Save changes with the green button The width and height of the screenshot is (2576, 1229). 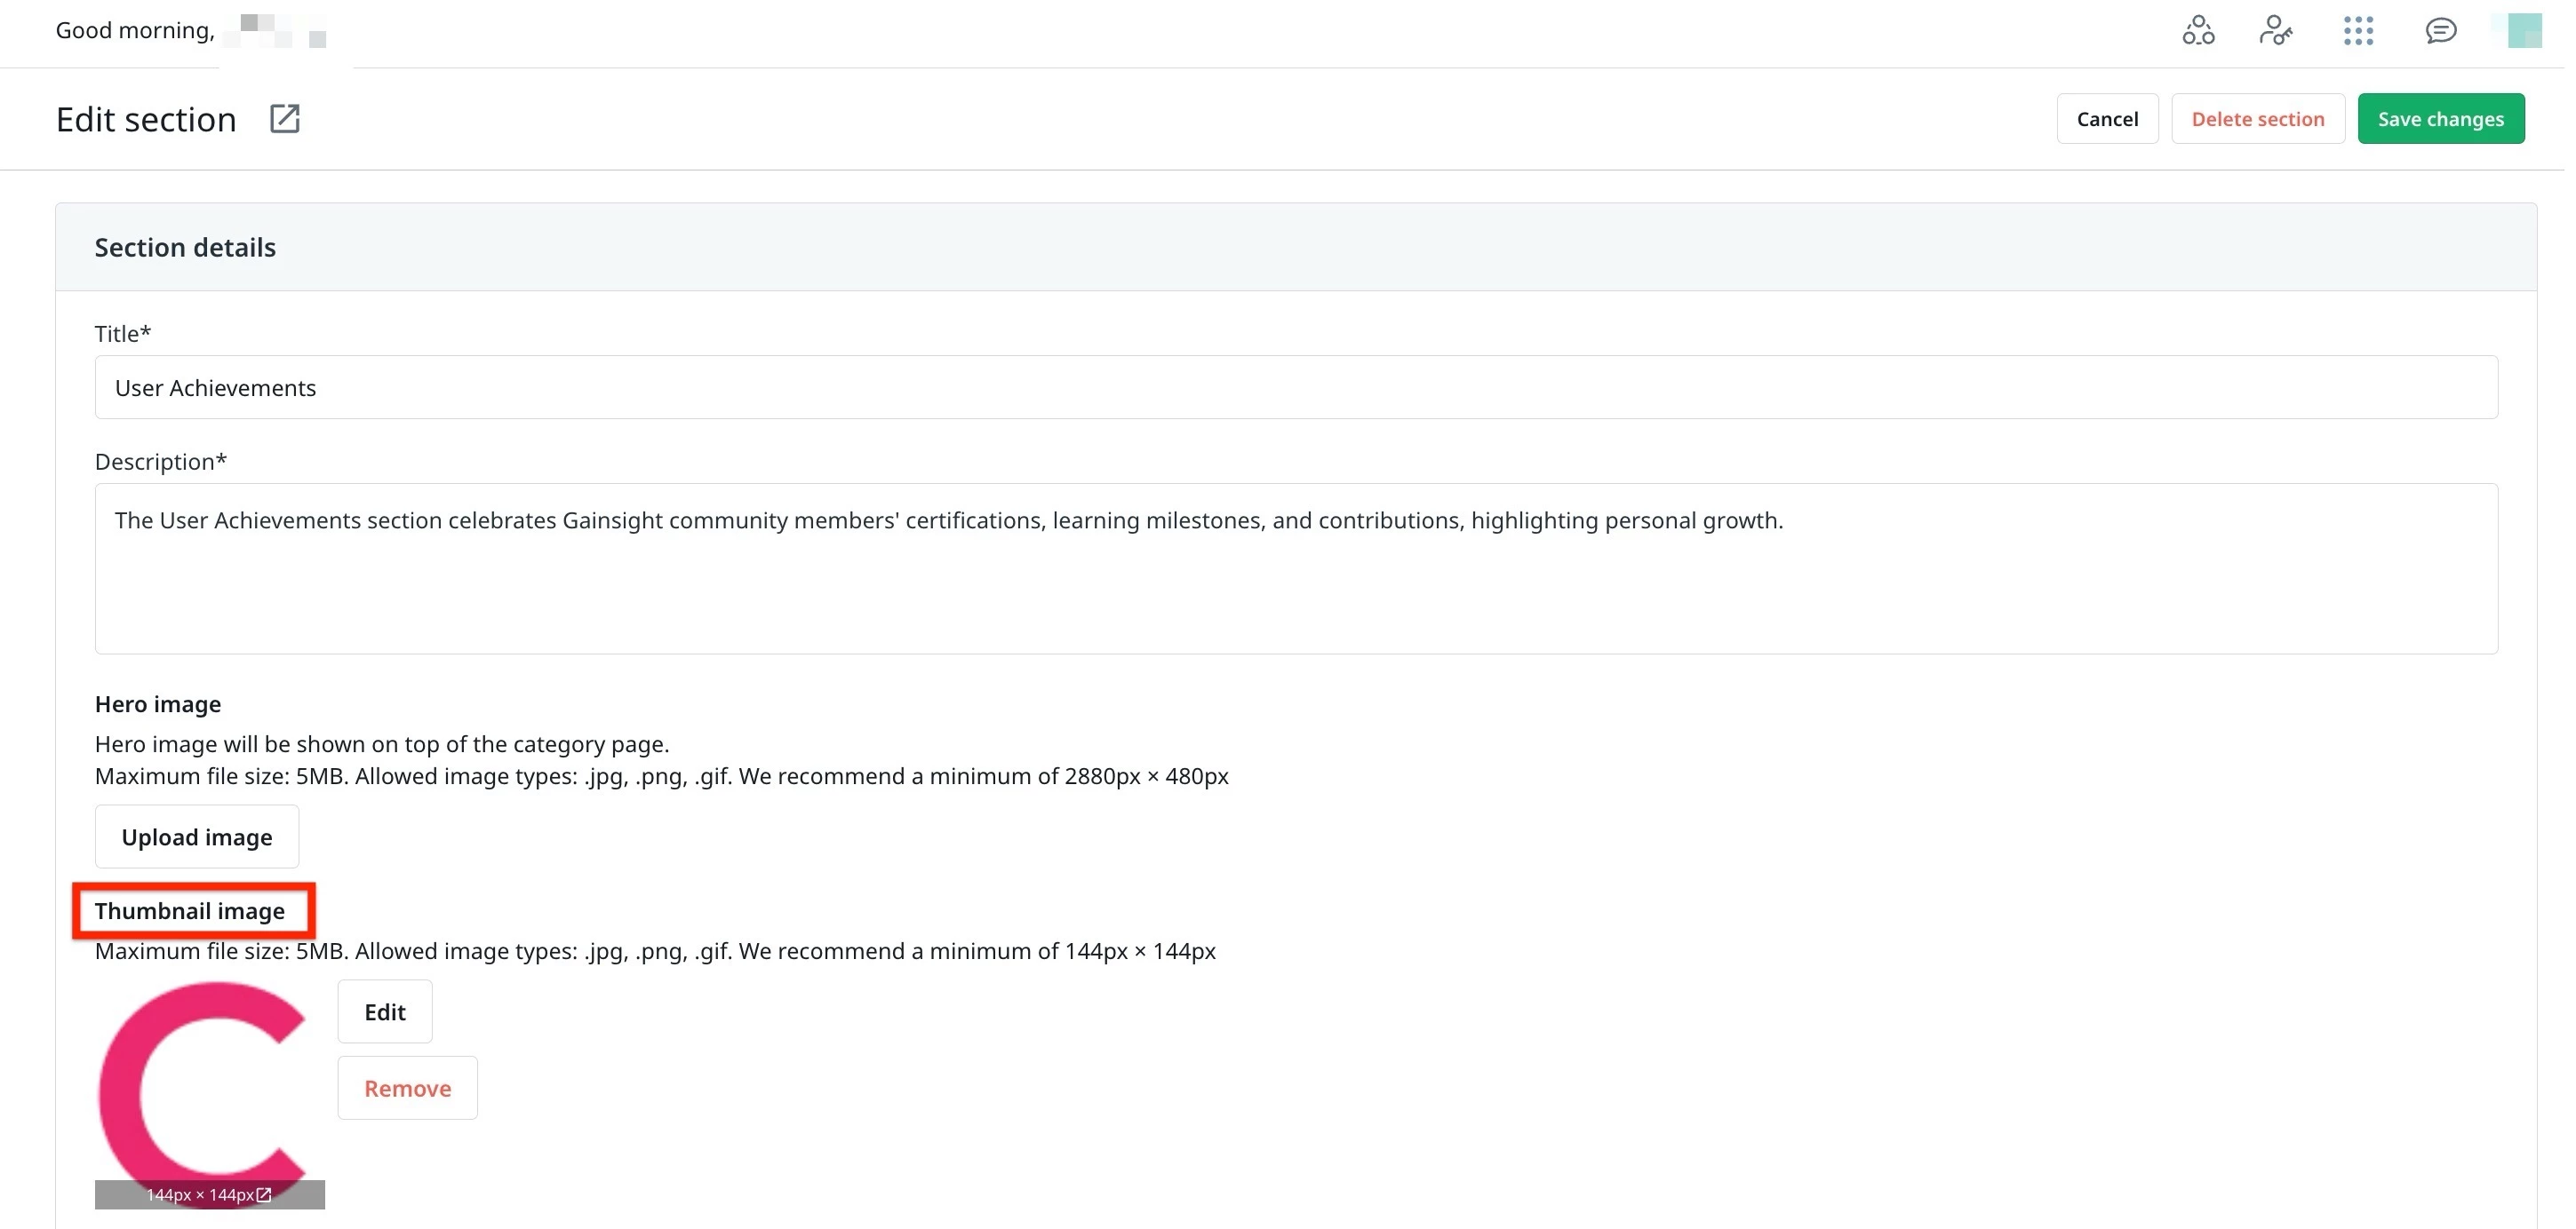[2439, 119]
